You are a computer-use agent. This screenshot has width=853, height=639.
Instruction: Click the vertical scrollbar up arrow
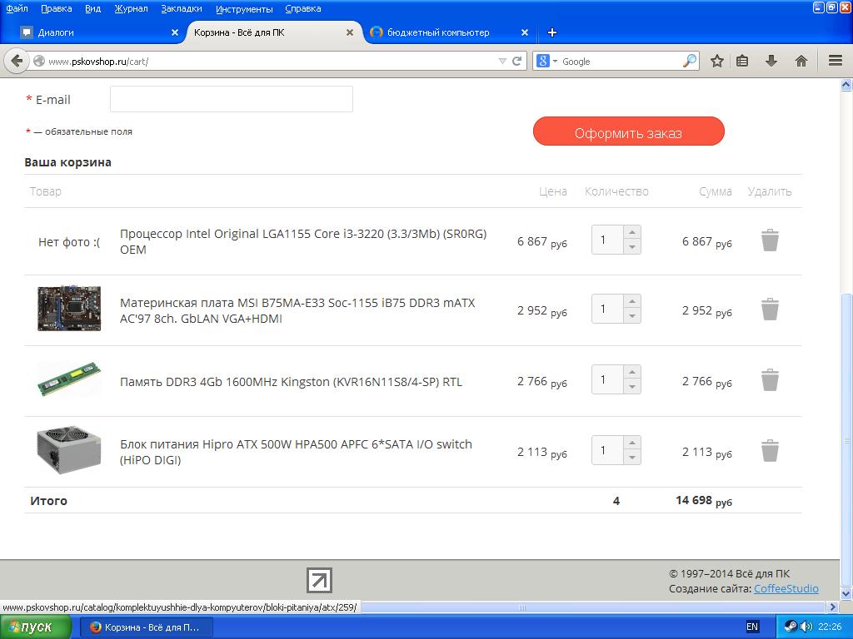click(x=846, y=84)
